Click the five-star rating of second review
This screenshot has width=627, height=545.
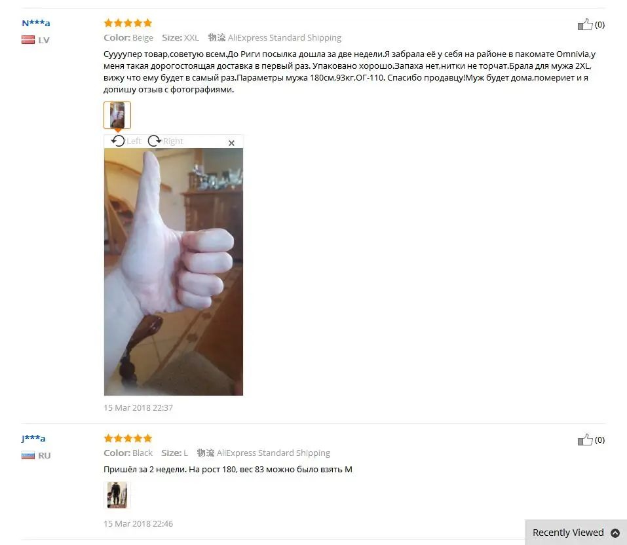tap(128, 438)
